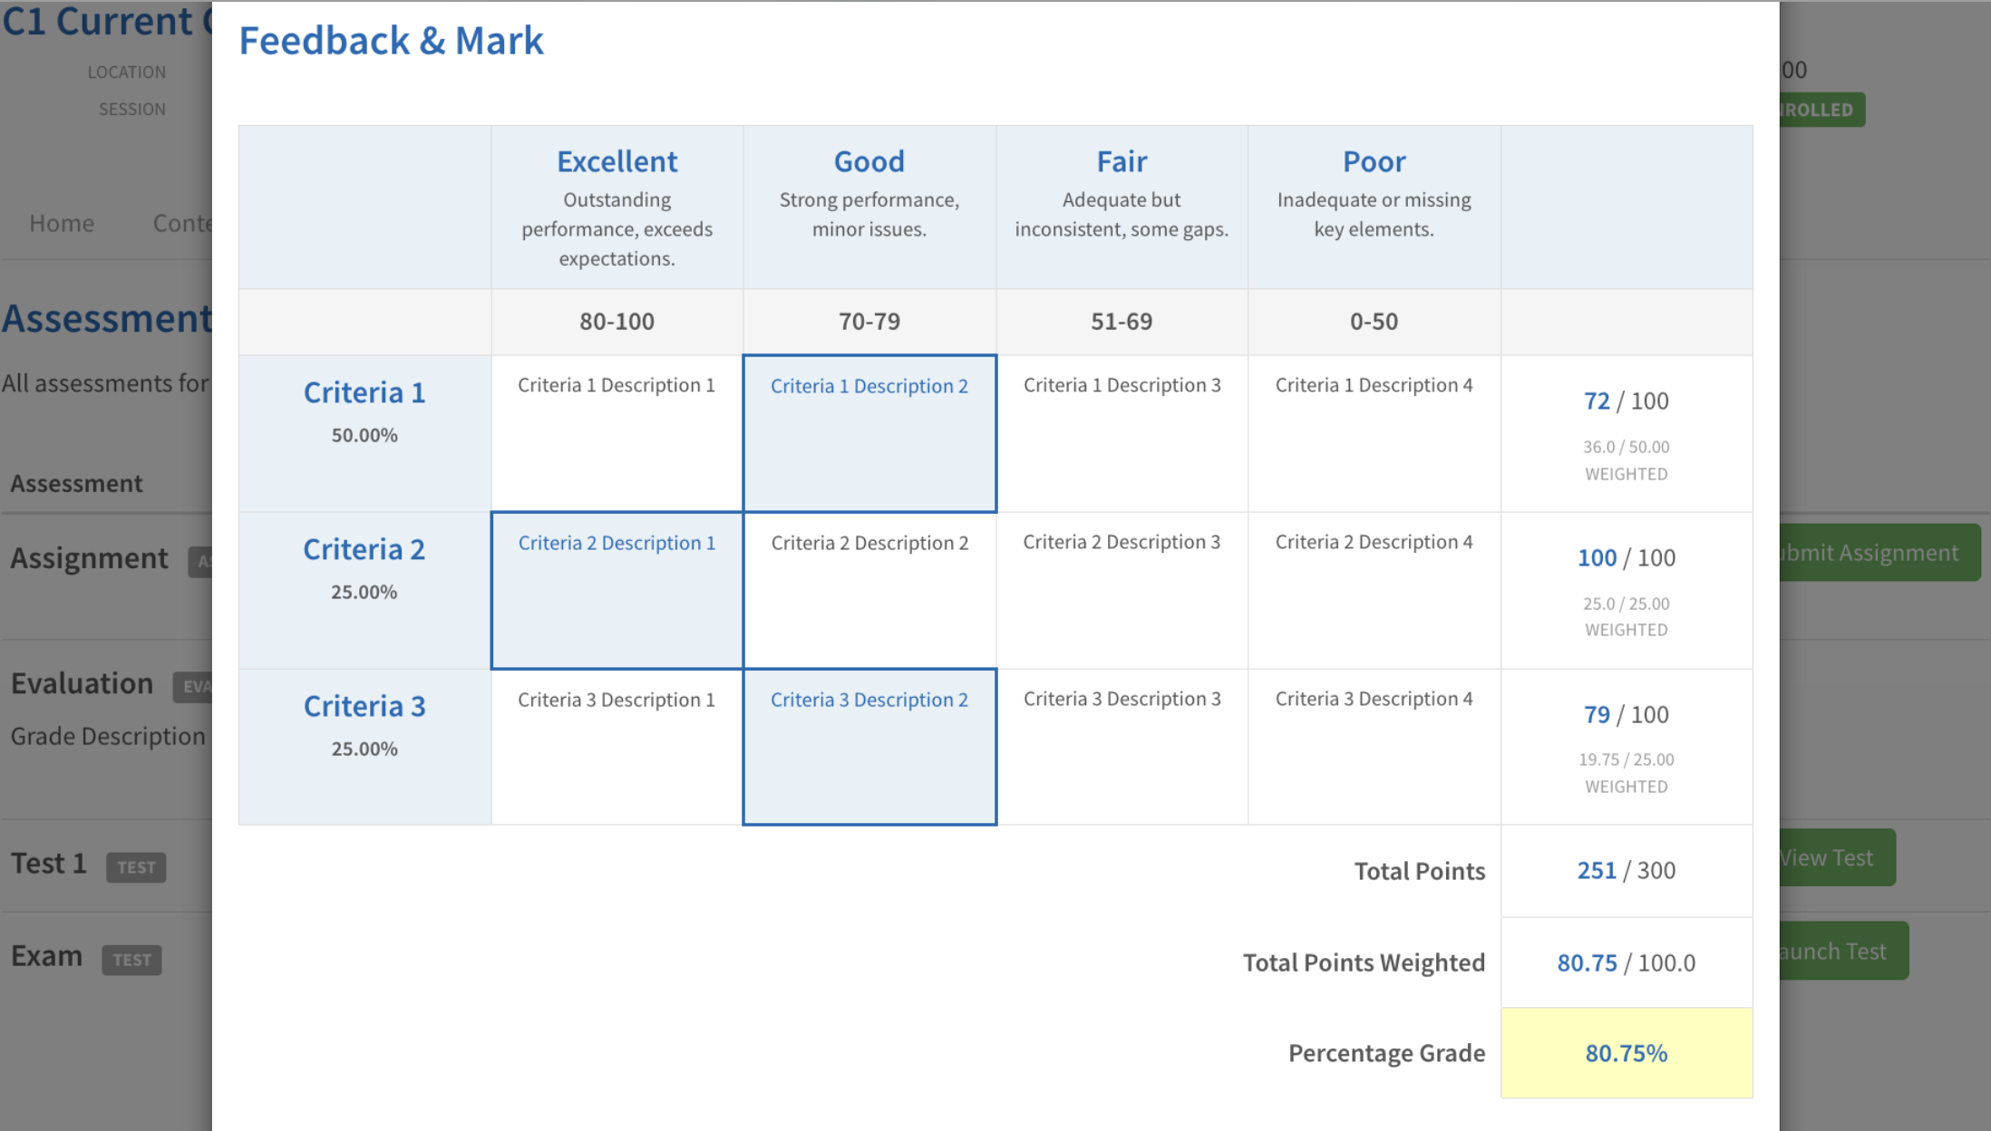This screenshot has height=1131, width=1991.
Task: Select Criteria 1 Description 2 cell
Action: point(869,432)
